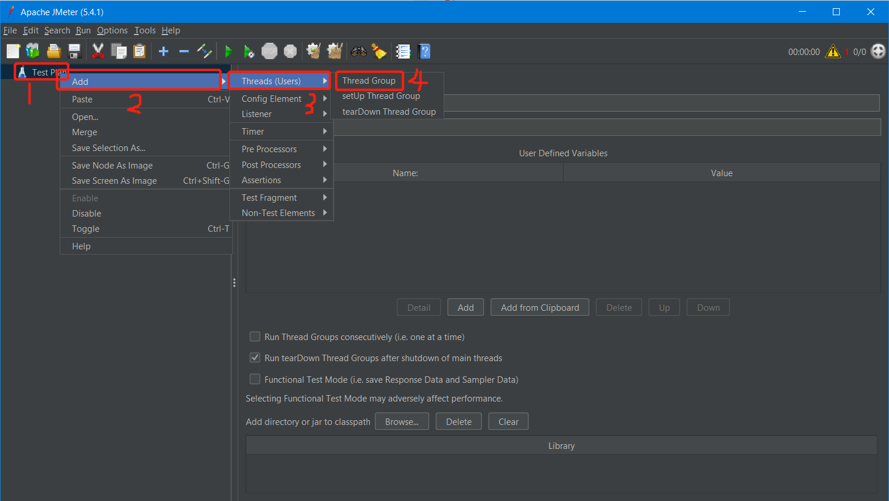Click the Stop test icon
889x501 pixels.
coord(269,52)
